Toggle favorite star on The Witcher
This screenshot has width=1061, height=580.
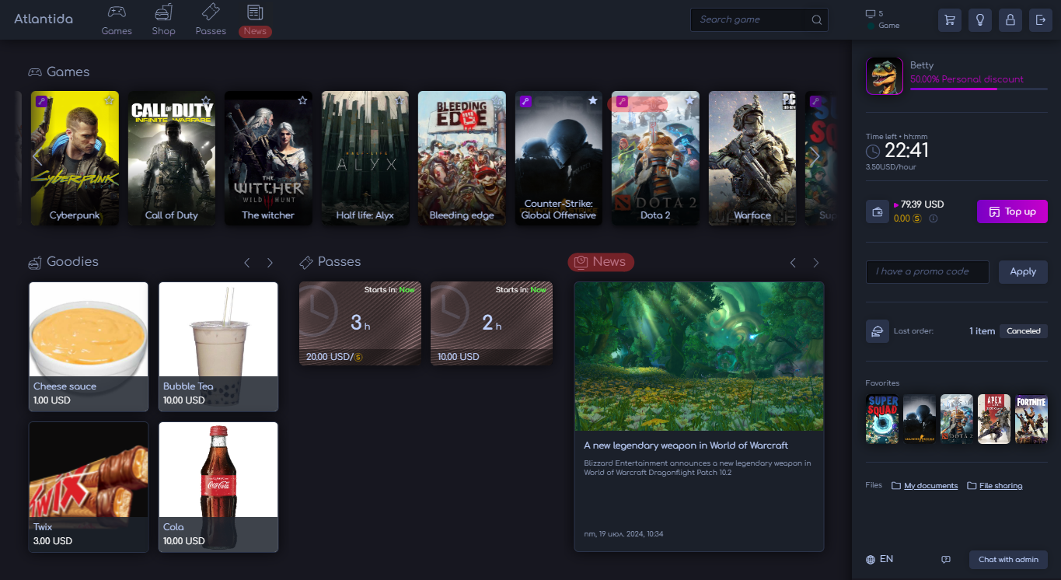click(x=302, y=100)
